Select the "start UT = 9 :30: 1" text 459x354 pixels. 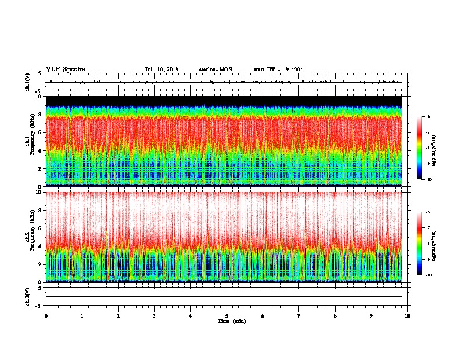tap(280, 69)
